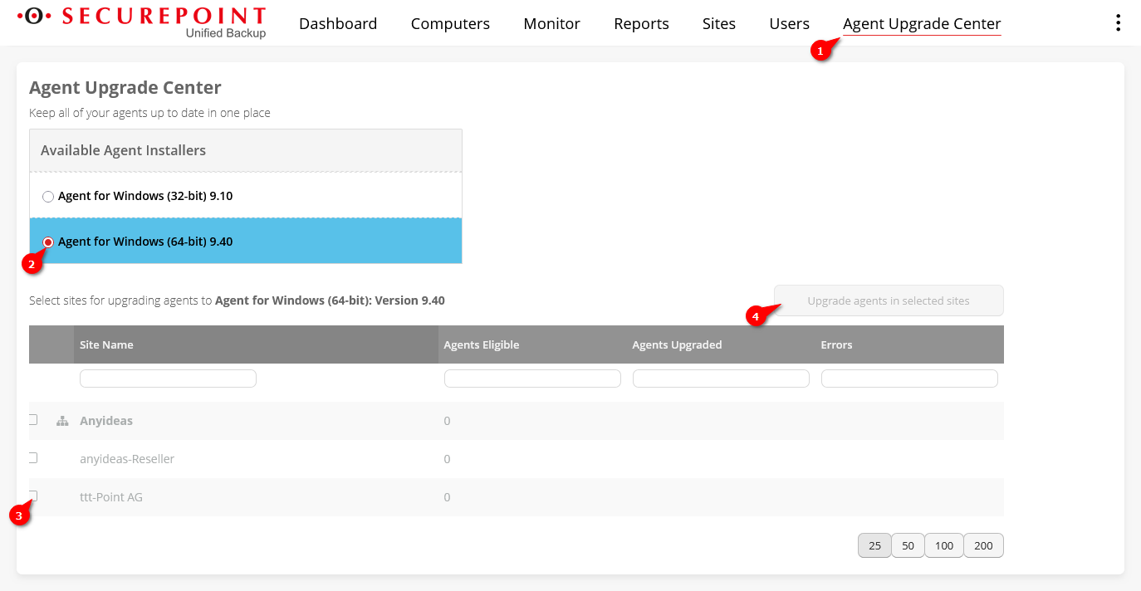Image resolution: width=1141 pixels, height=591 pixels.
Task: Click the Site Name filter field
Action: (x=168, y=379)
